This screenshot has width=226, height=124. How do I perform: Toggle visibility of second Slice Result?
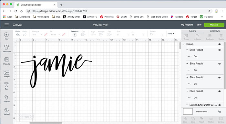click(220, 64)
